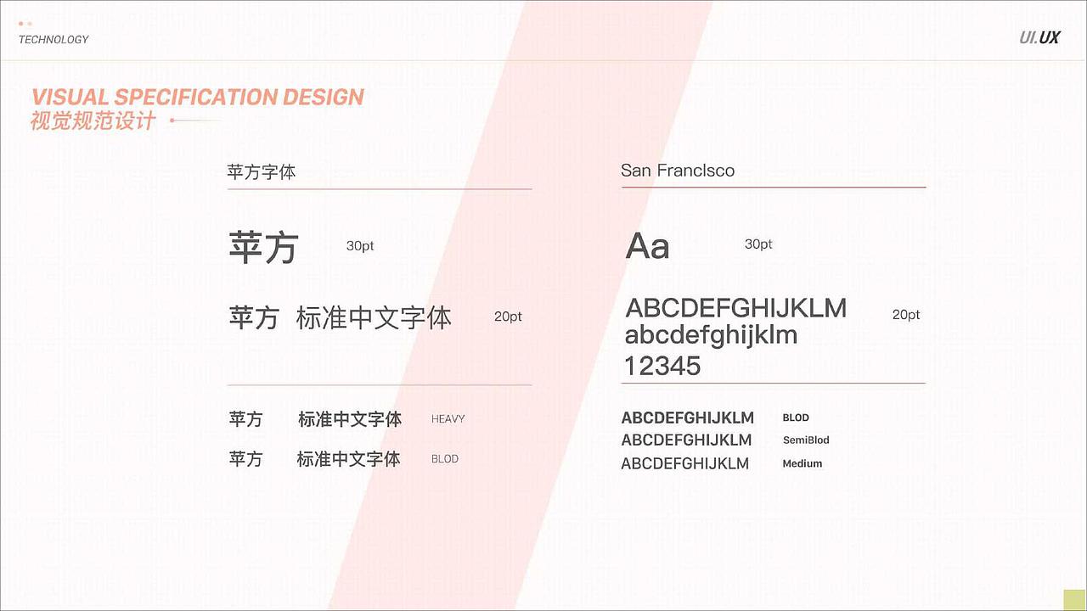The width and height of the screenshot is (1087, 611).
Task: Select the VISUAL SPECIFICATION DESIGN heading
Action: point(197,97)
